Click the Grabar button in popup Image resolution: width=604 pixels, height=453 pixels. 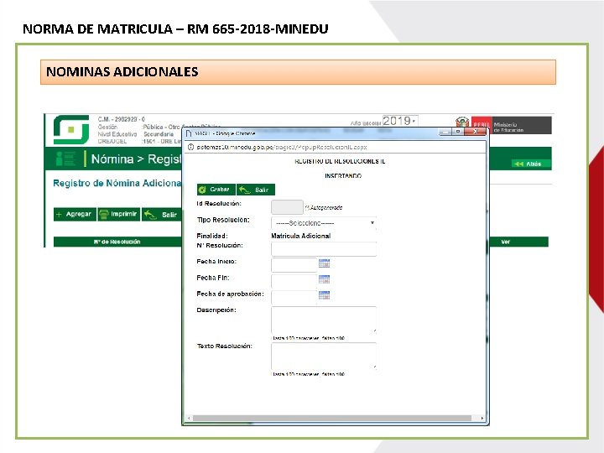point(216,190)
